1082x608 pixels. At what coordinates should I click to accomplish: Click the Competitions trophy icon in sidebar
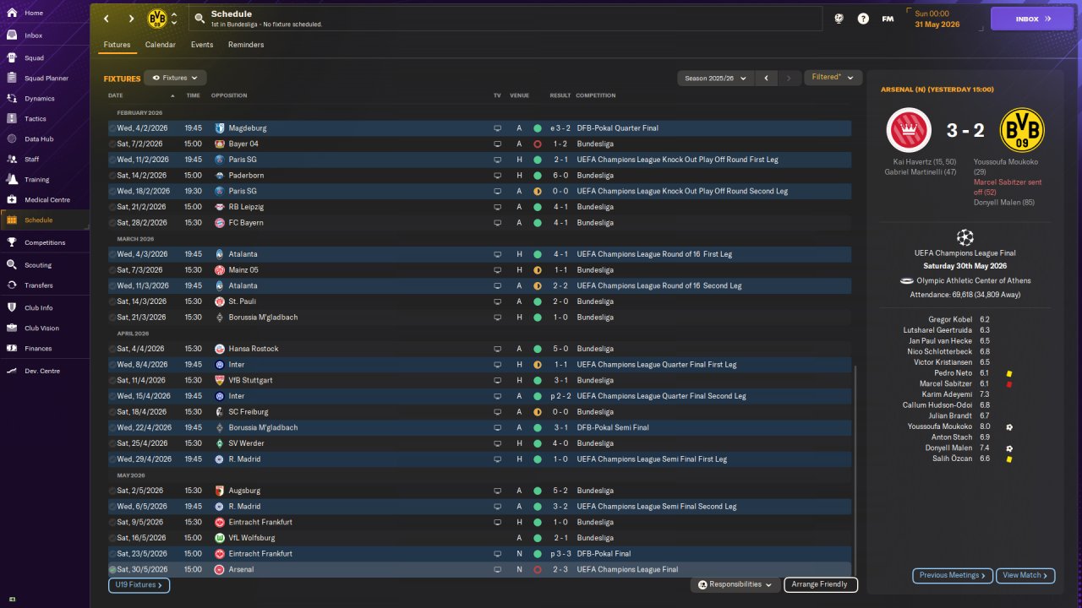coord(12,242)
